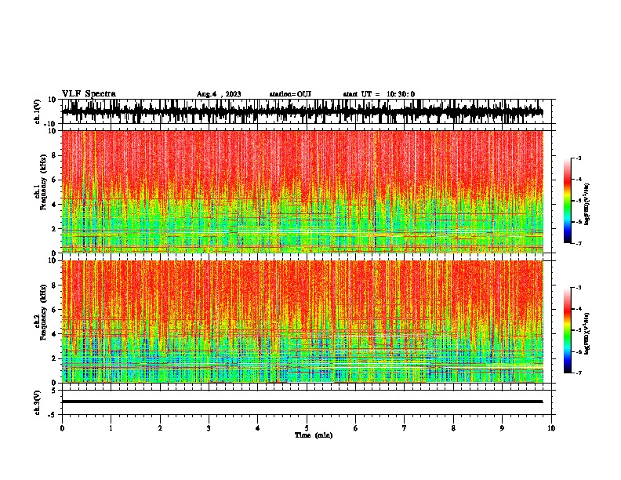Viewport: 621px width, 480px height.
Task: Click the 8 kHz tick label of ch.1 spectrogram
Action: (55, 155)
